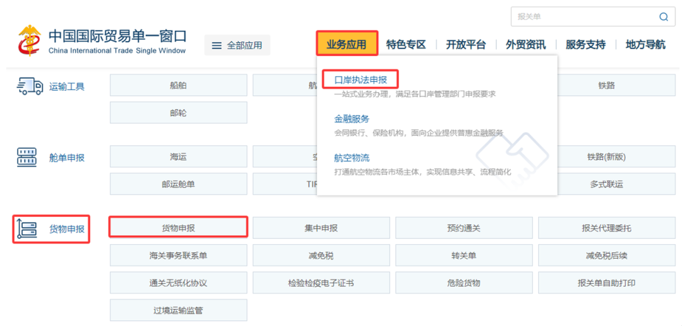This screenshot has width=682, height=326.
Task: Open the 减免税 button
Action: tap(321, 255)
